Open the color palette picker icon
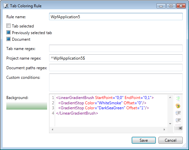This screenshot has height=150, width=189. (x=178, y=106)
